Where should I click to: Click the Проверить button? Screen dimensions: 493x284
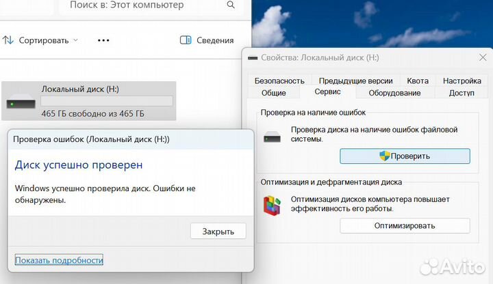(405, 156)
